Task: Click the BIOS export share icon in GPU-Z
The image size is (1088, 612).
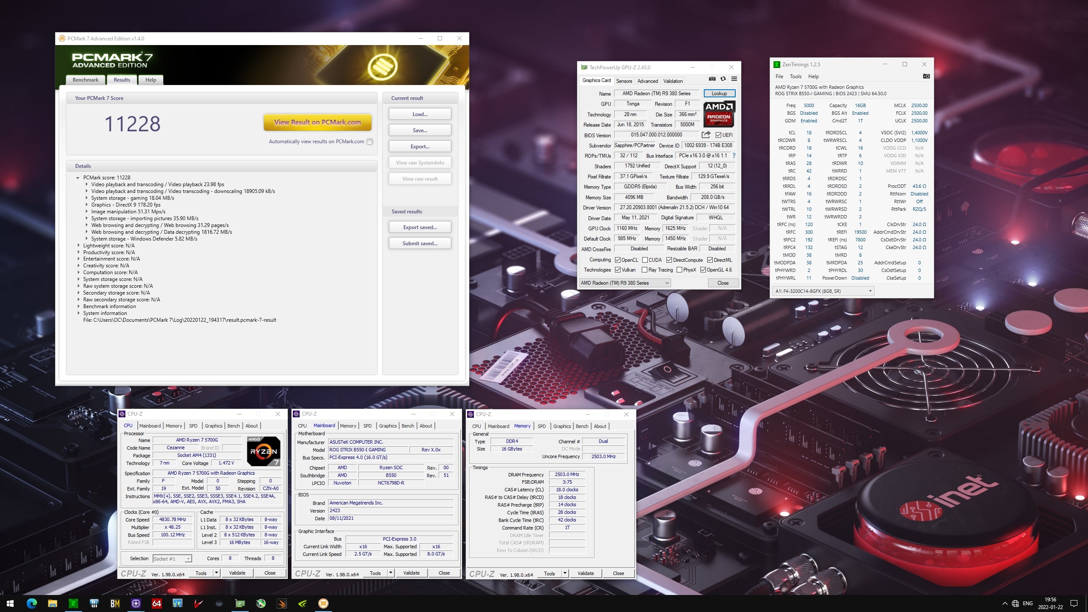Action: tap(706, 135)
